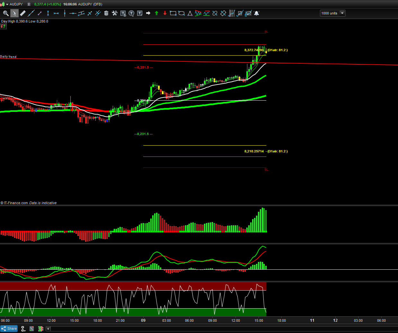Select the parallel channel drawing tool
Screen dimensions: 398x333
[81, 13]
